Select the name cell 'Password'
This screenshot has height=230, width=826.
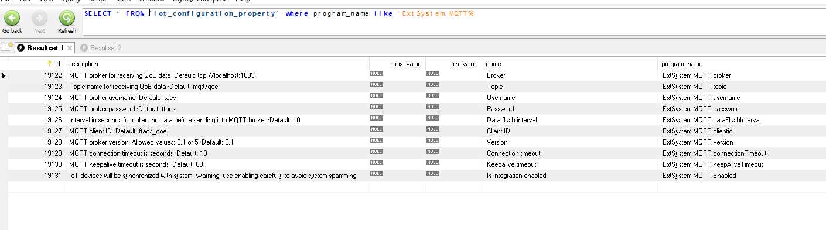(x=500, y=109)
